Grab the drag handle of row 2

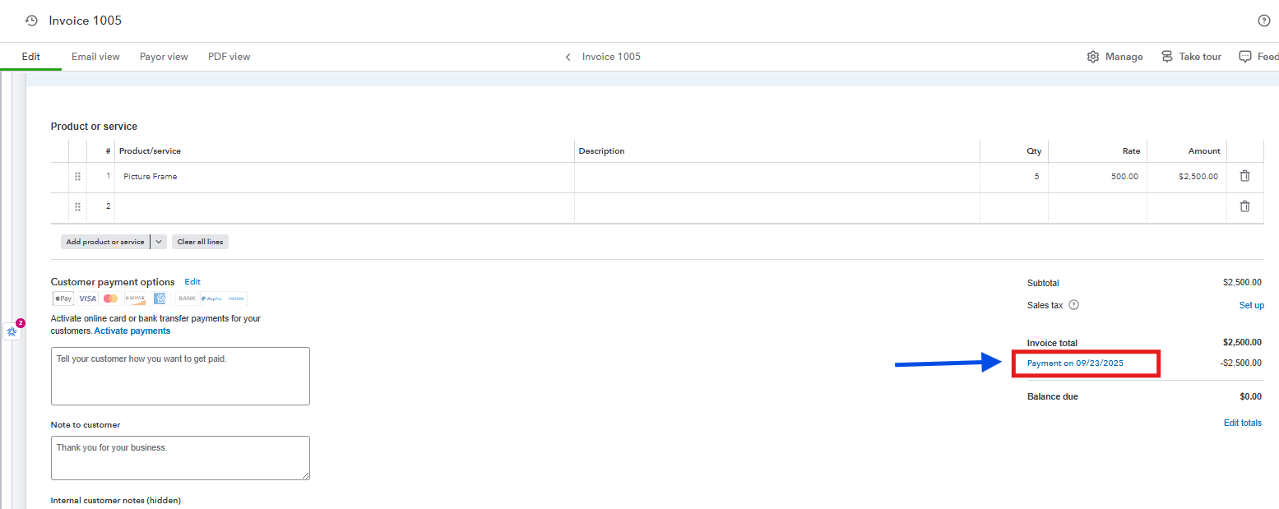click(x=78, y=207)
